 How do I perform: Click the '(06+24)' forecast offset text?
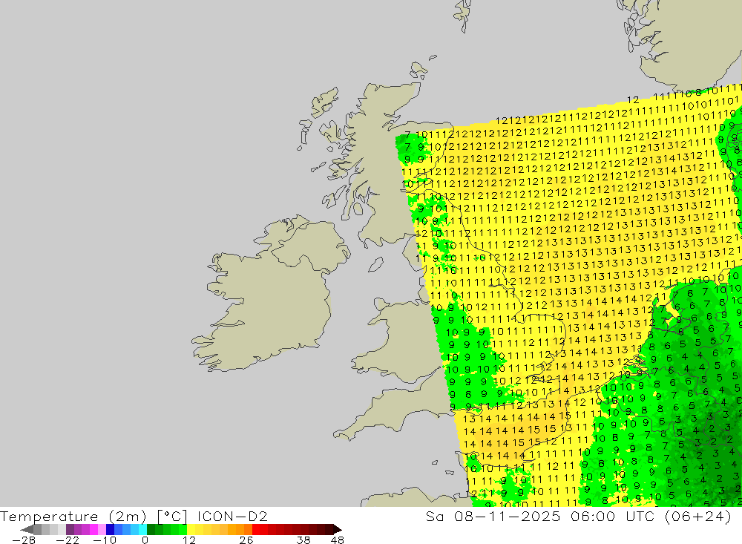(698, 516)
